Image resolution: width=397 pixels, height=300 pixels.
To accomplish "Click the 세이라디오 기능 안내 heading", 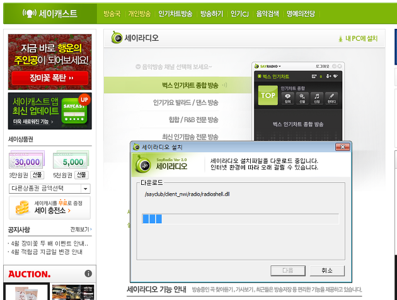I will [156, 289].
